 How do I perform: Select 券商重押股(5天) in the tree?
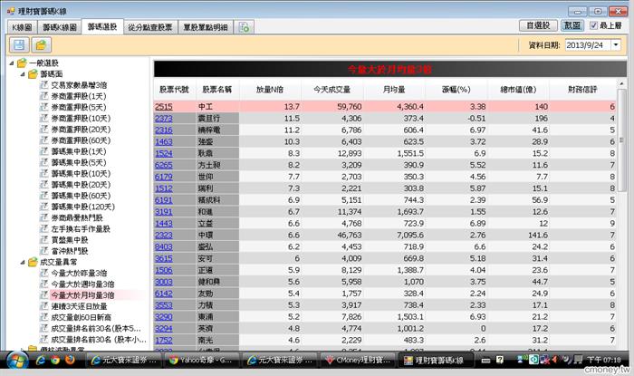(x=79, y=107)
